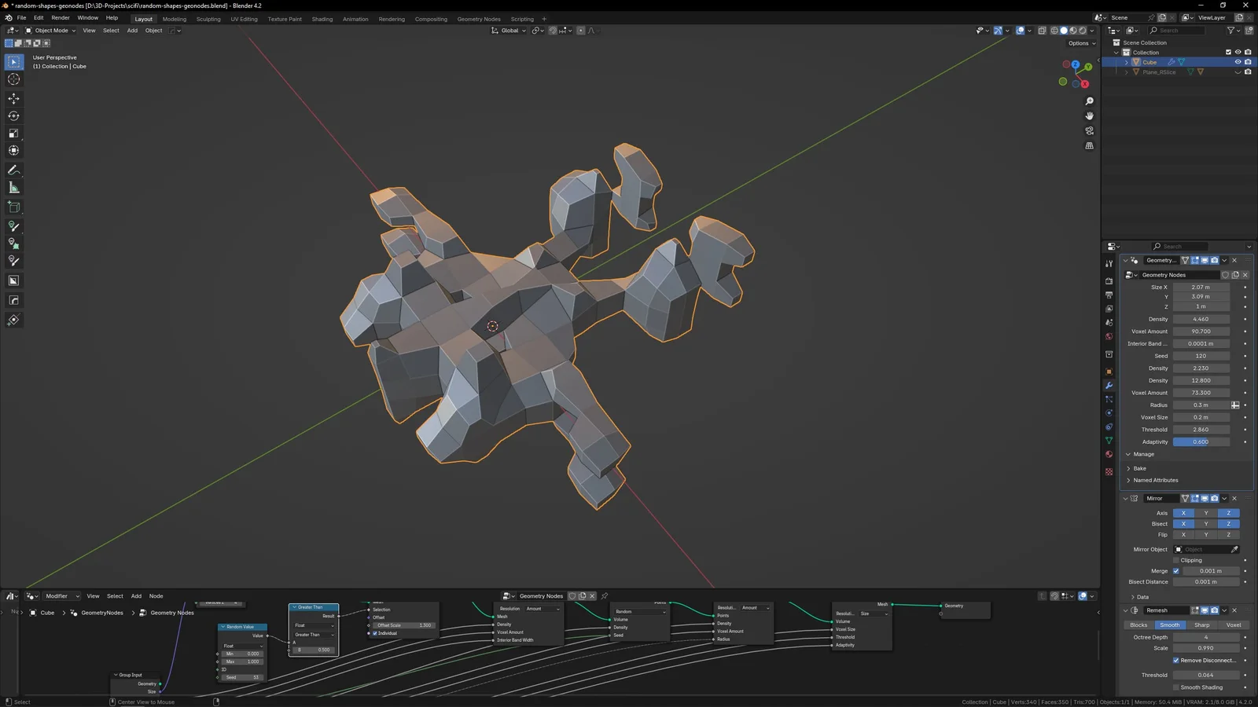Select the Move tool in the toolbar

click(x=13, y=98)
